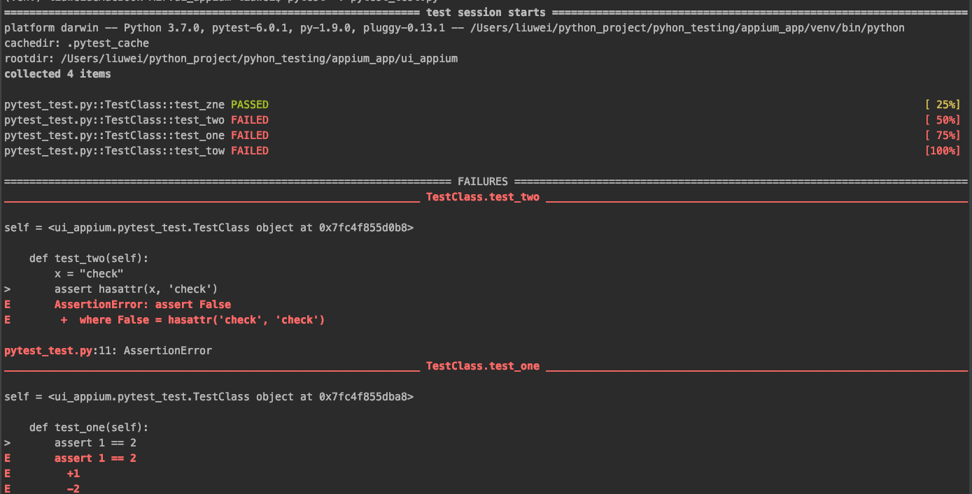
Task: Click the 25% progress indicator
Action: 943,105
